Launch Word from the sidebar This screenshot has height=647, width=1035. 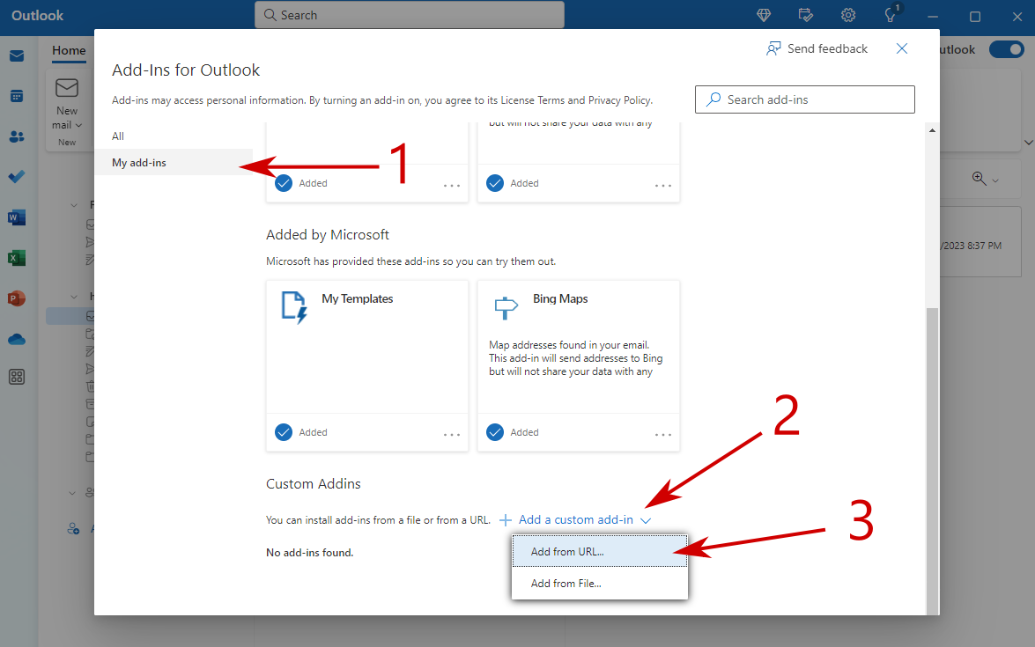[x=17, y=217]
